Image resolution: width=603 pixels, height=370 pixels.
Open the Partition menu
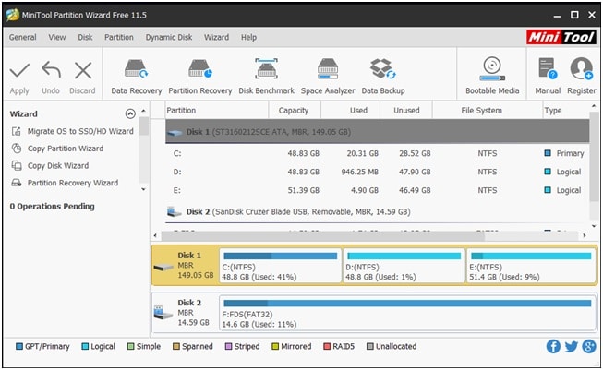(x=119, y=37)
